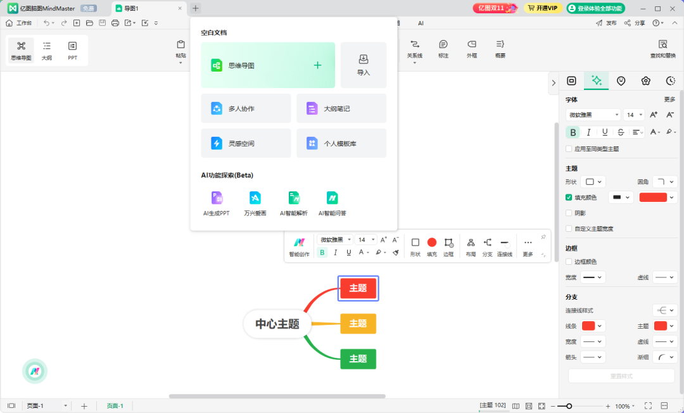Image resolution: width=684 pixels, height=413 pixels.
Task: Enable 阴影 shadow for the topic
Action: (568, 213)
